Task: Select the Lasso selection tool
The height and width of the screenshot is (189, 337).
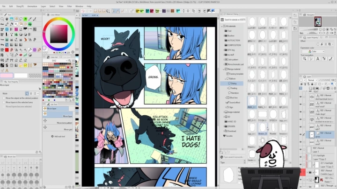Action: [21, 19]
